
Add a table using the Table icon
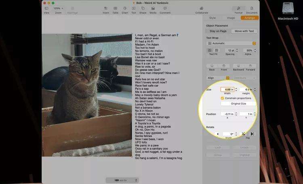[115, 8]
